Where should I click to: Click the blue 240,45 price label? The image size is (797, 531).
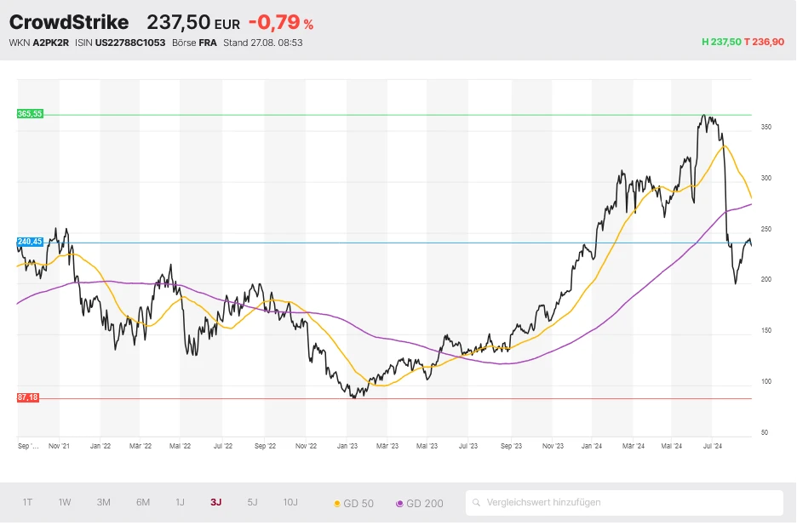pyautogui.click(x=30, y=242)
